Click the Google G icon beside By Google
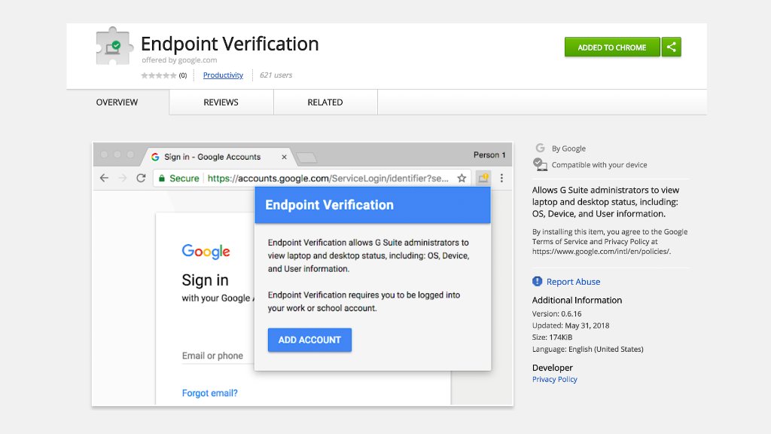Viewport: 771px width, 434px height. 540,148
